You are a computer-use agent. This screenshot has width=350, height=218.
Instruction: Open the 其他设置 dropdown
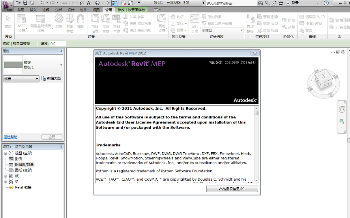click(162, 23)
